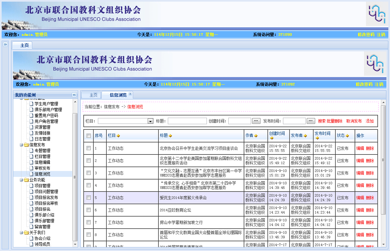
Task: Edit row 1 via 编辑 link
Action: click(360, 148)
